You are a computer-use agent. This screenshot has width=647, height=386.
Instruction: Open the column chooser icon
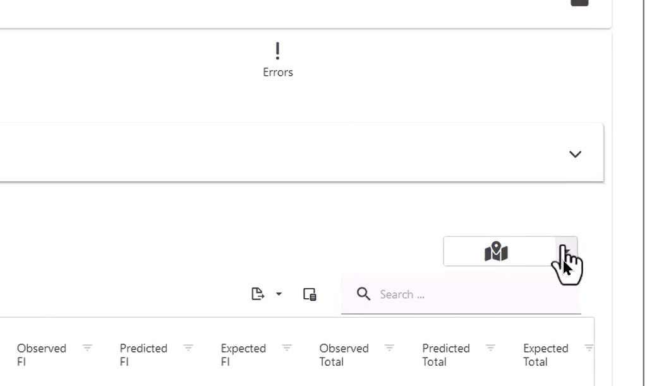pos(310,294)
